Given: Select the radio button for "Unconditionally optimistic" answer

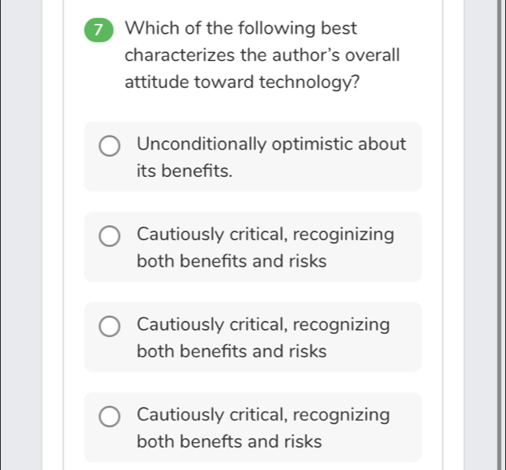Looking at the screenshot, I should coord(110,146).
